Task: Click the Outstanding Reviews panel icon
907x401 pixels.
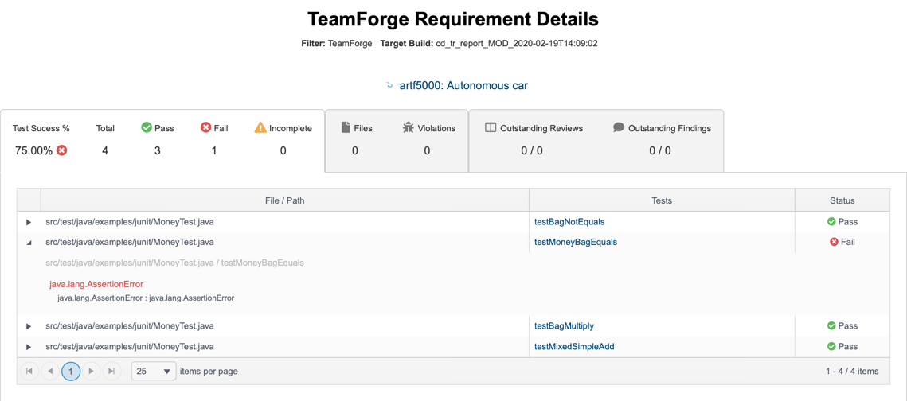Action: [490, 127]
